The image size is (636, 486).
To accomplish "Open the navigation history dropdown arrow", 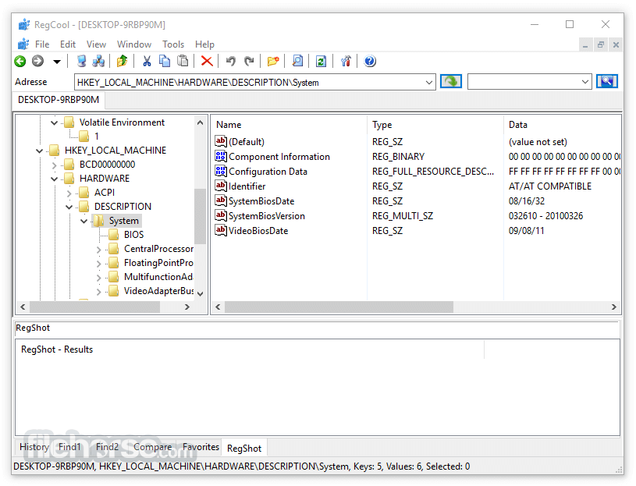I will [57, 62].
